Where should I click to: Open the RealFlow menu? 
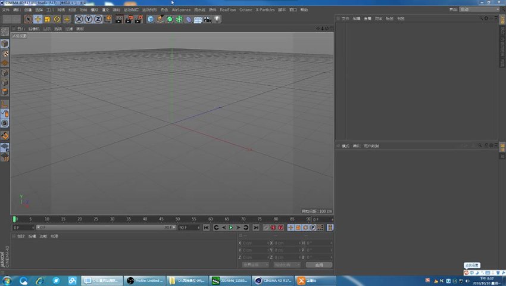228,10
